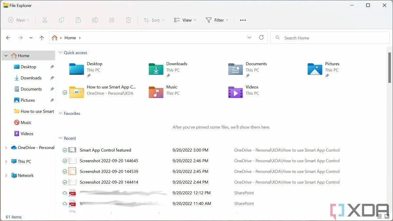Screen dimensions: 393x221
Task: Click the Paste clipboard icon
Action: click(x=78, y=20)
